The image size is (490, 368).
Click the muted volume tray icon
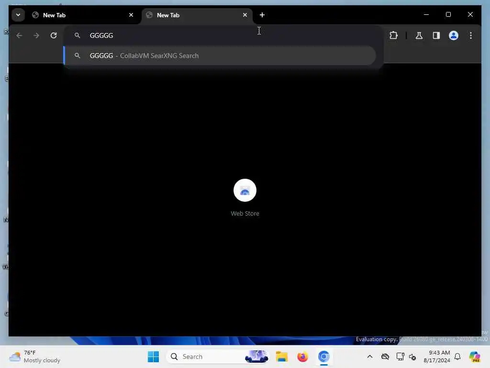(x=412, y=356)
